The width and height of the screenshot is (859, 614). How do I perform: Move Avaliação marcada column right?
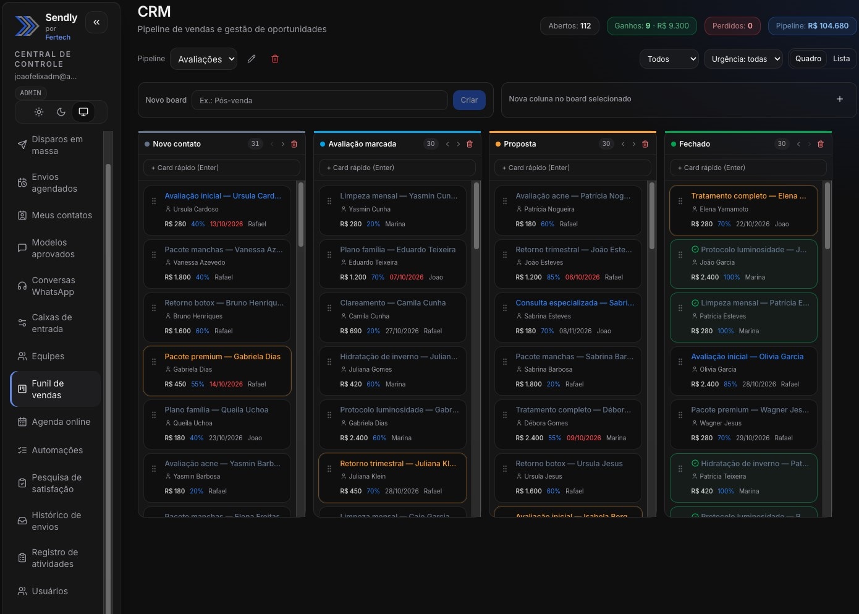coord(459,144)
